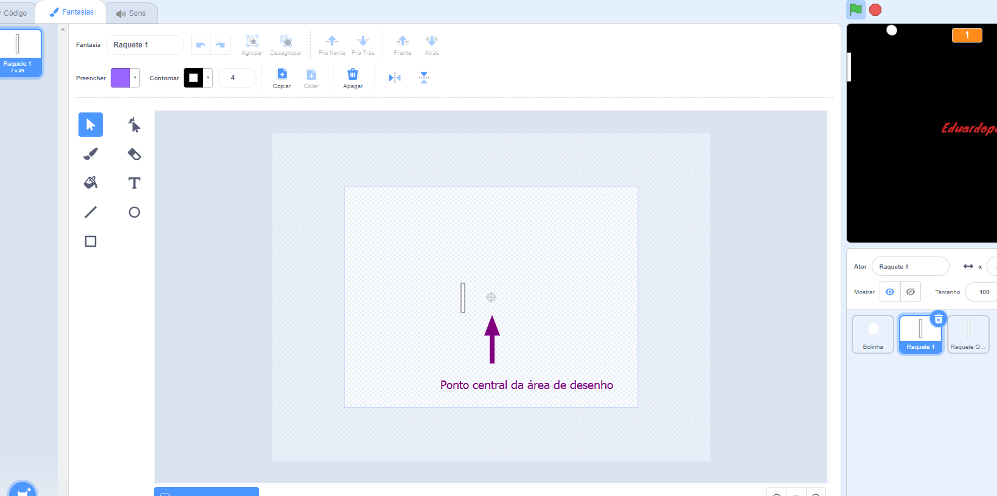Select the Reshape tool
The height and width of the screenshot is (496, 997).
tap(134, 125)
